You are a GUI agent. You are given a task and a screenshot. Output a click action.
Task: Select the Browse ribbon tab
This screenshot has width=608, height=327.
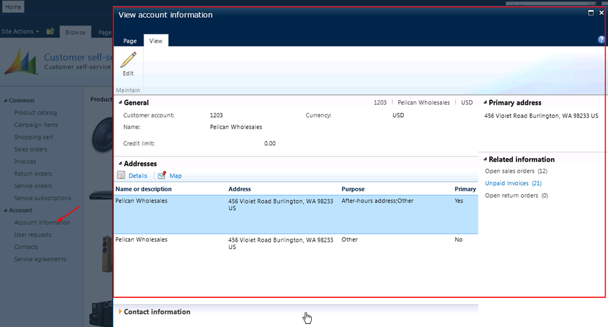(75, 33)
